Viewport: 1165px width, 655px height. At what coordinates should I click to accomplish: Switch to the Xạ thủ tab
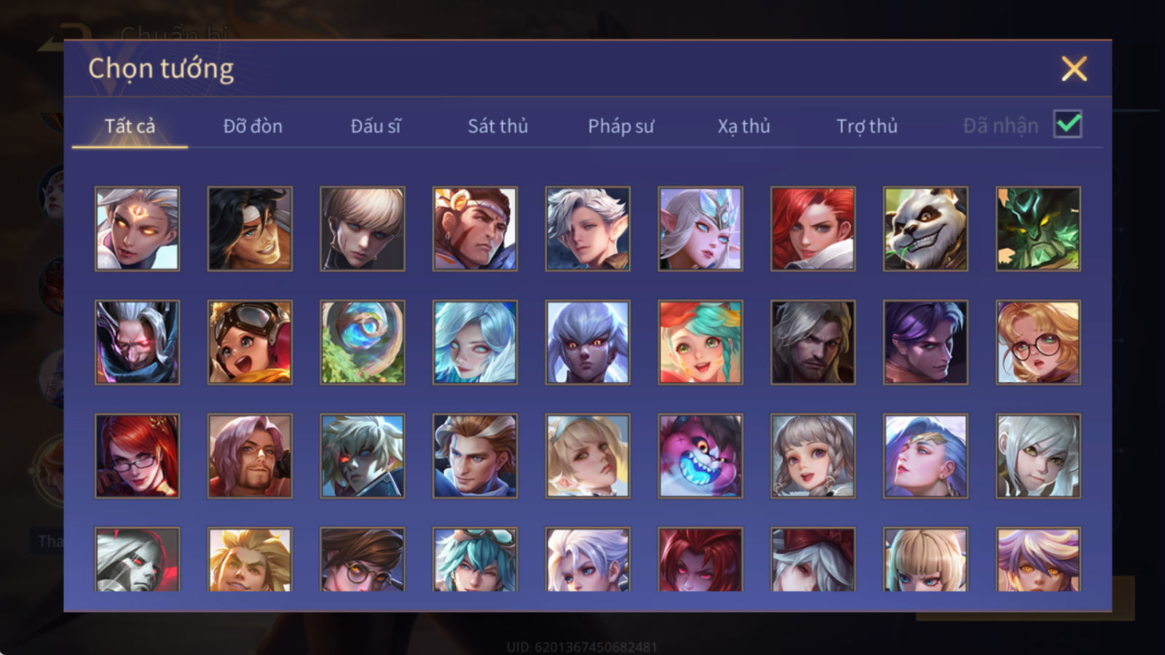coord(743,126)
